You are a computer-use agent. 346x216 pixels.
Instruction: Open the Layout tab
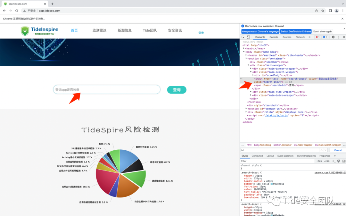coord(270,156)
